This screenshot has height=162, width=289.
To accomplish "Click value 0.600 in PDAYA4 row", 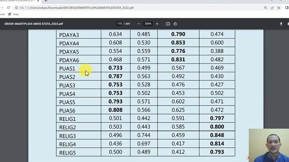I will click(x=217, y=43).
